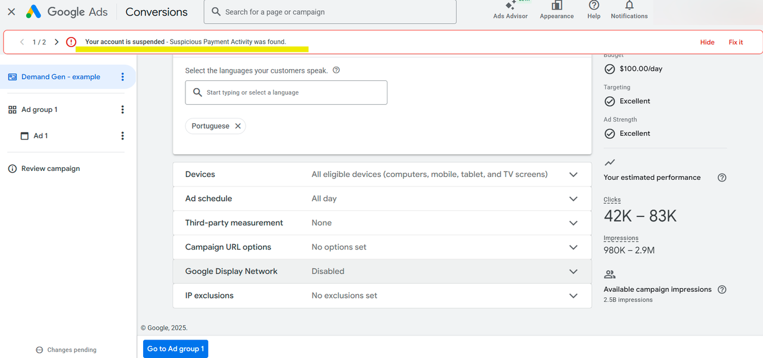Go to next alert using right chevron
Image resolution: width=763 pixels, height=358 pixels.
(57, 42)
